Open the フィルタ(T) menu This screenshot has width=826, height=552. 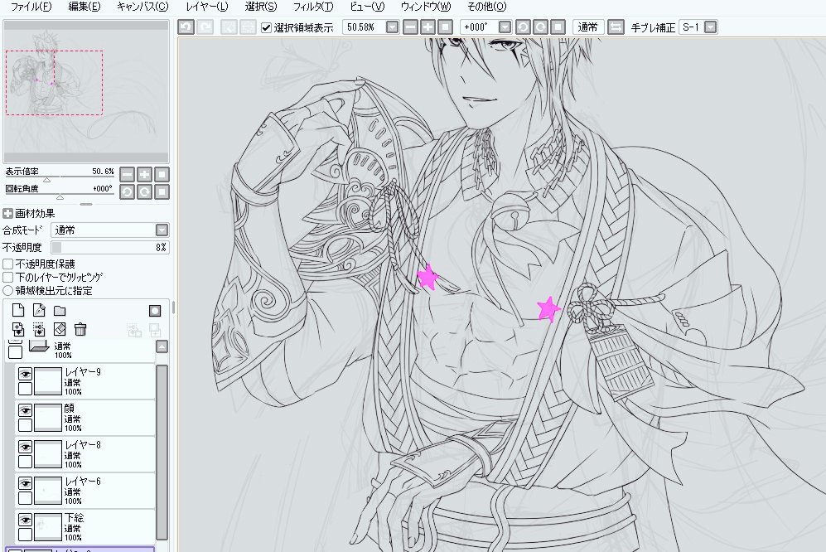[313, 7]
